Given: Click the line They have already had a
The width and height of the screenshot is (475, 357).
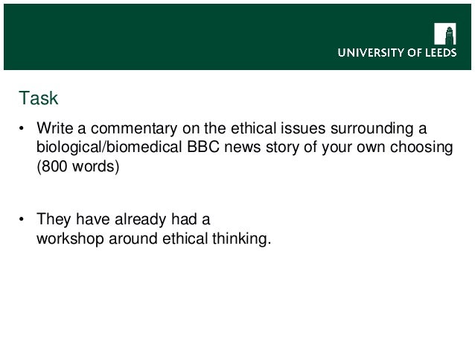Looking at the screenshot, I should pyautogui.click(x=124, y=219).
